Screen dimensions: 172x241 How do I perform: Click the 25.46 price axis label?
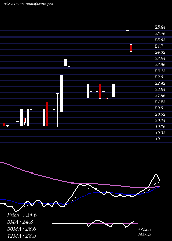point(160,34)
